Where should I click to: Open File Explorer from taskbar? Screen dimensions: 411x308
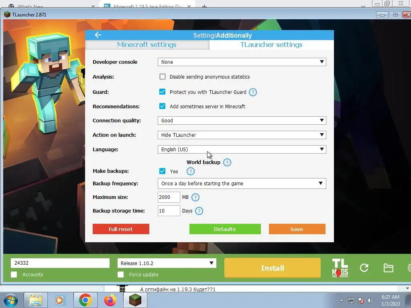coord(36,300)
